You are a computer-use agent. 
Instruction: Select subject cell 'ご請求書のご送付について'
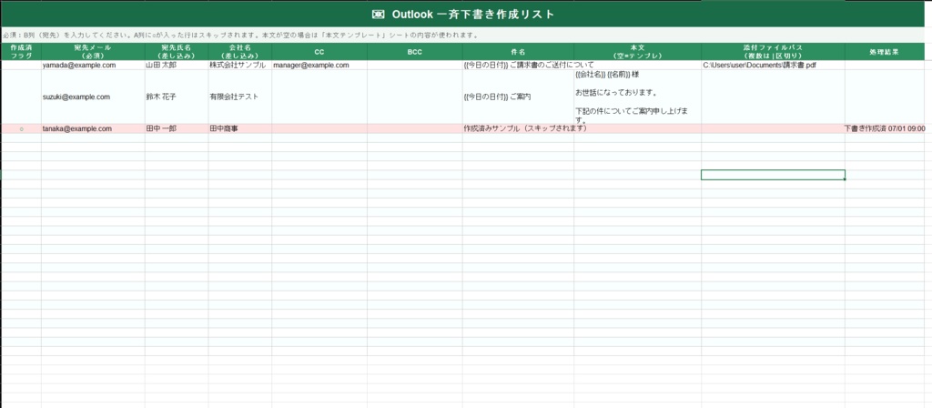pyautogui.click(x=518, y=65)
